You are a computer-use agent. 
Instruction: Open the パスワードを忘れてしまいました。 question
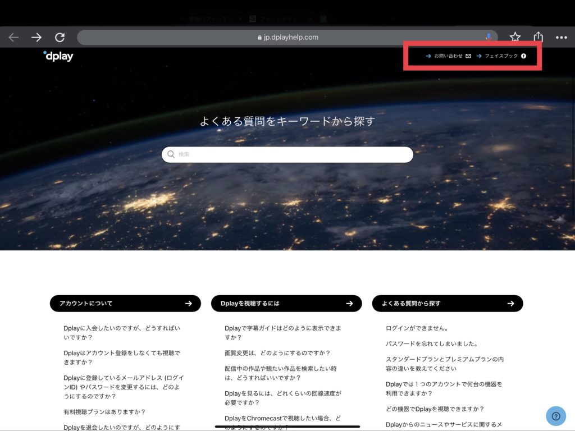pyautogui.click(x=431, y=344)
